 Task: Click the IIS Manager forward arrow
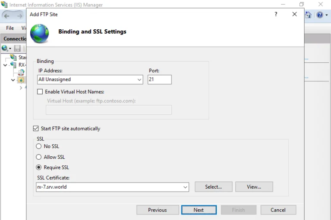pos(19,16)
